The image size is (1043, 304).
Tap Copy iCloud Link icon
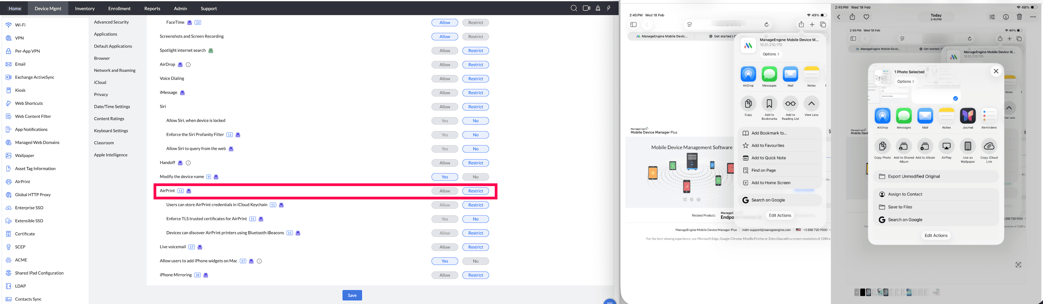tap(989, 146)
